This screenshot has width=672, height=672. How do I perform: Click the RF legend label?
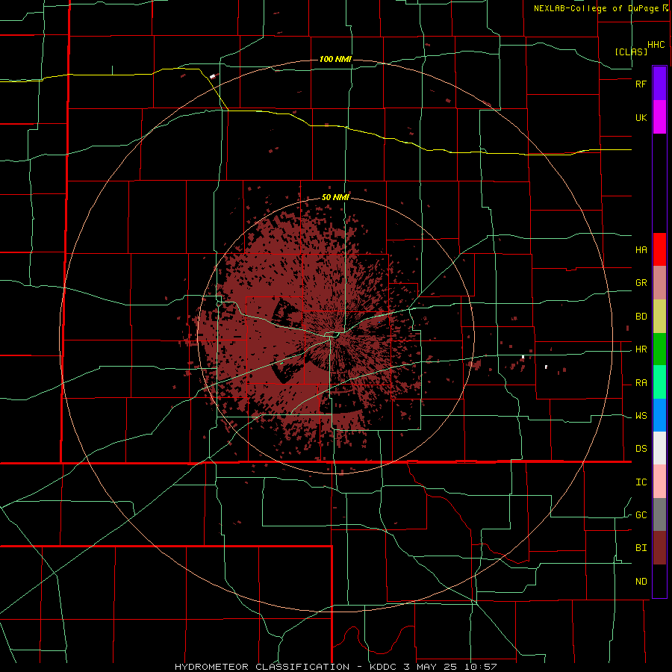[x=641, y=84]
